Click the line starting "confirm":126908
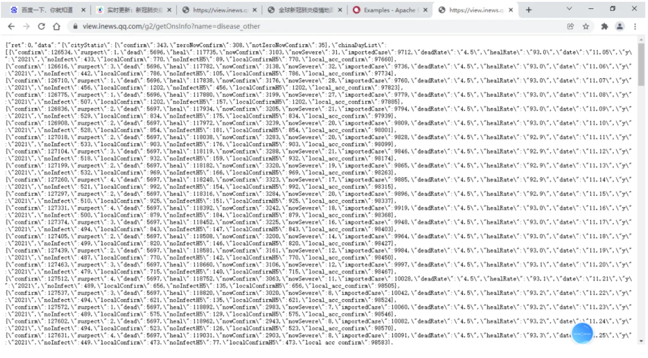 318,123
